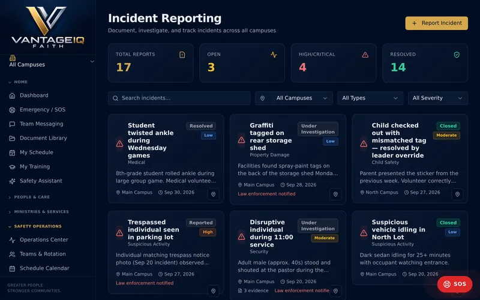Viewport: 480px width, 300px height.
Task: Collapse the SAFETY OPERATIONS section
Action: point(35,227)
